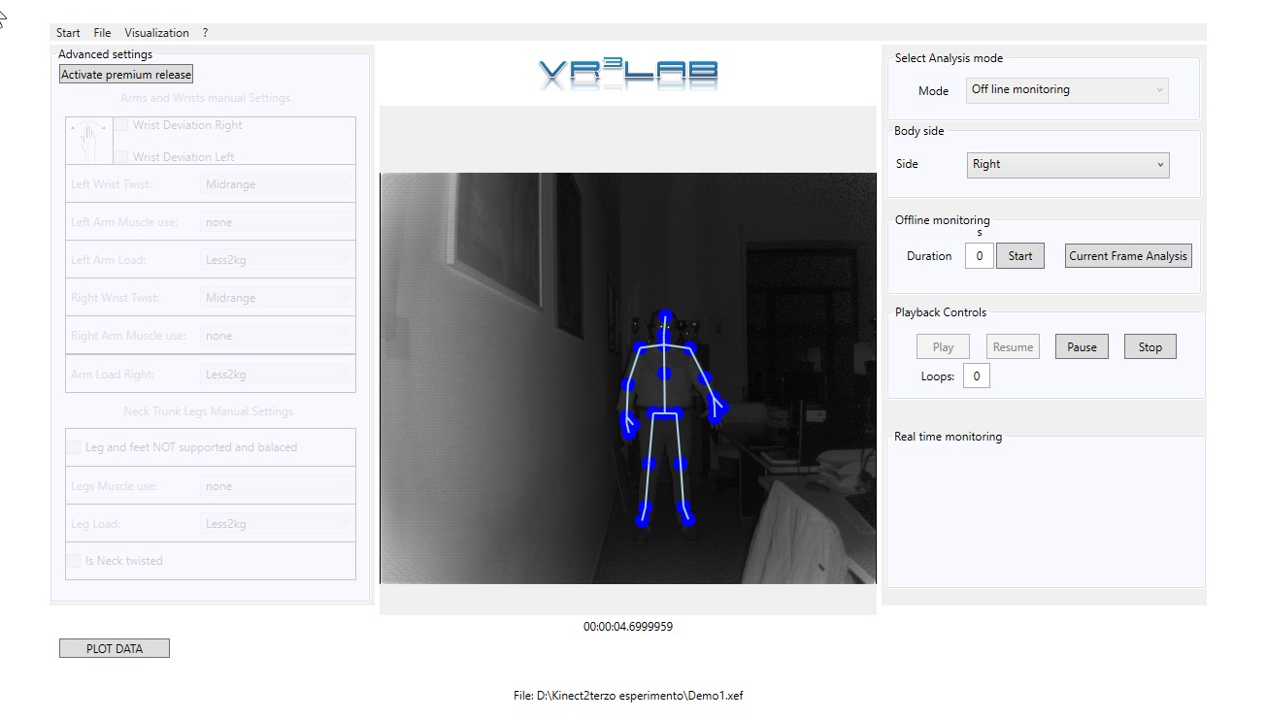Click the Resume playback button

pyautogui.click(x=1013, y=347)
